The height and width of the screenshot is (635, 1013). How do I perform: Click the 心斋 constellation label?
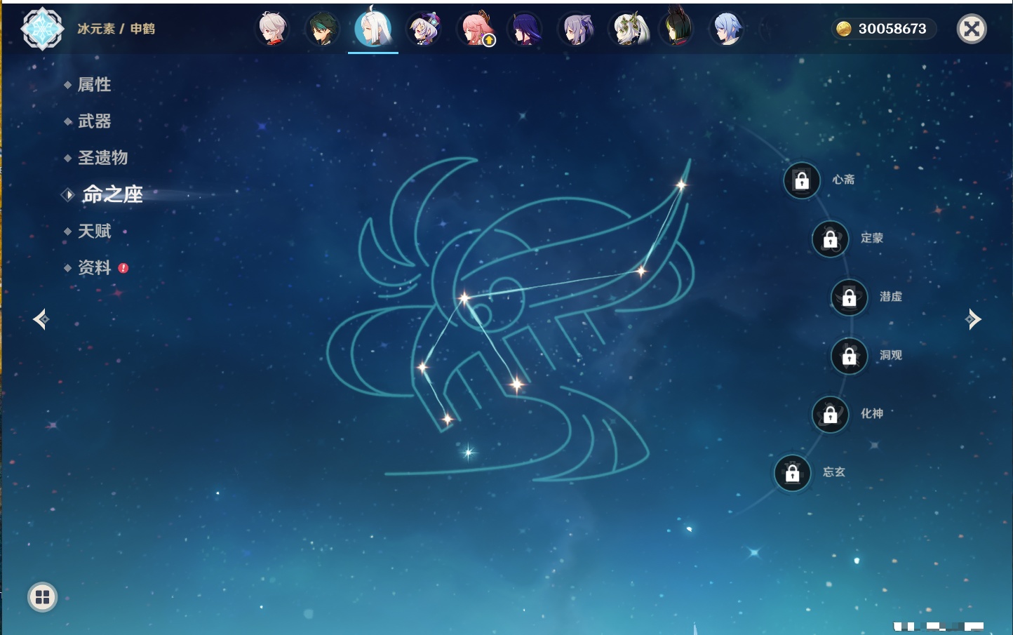[844, 180]
